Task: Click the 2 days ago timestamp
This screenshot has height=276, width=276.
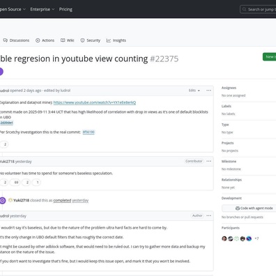Action: (32, 91)
